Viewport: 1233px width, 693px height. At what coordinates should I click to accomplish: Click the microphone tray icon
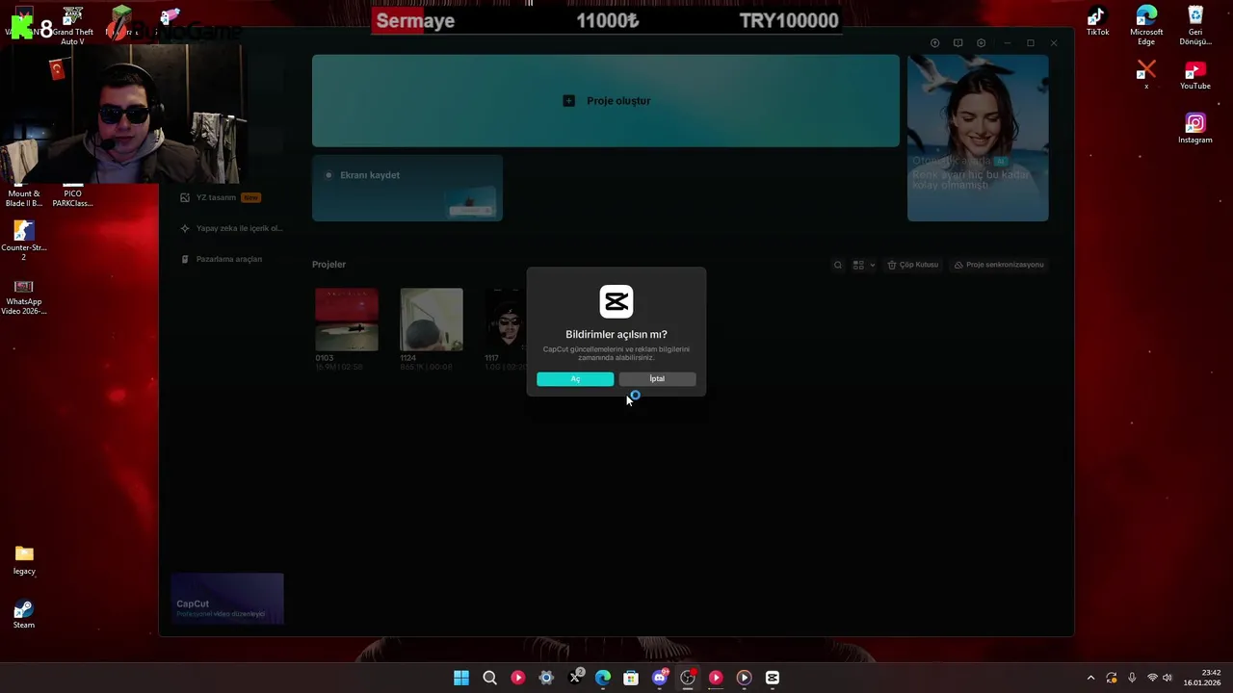(x=1132, y=678)
